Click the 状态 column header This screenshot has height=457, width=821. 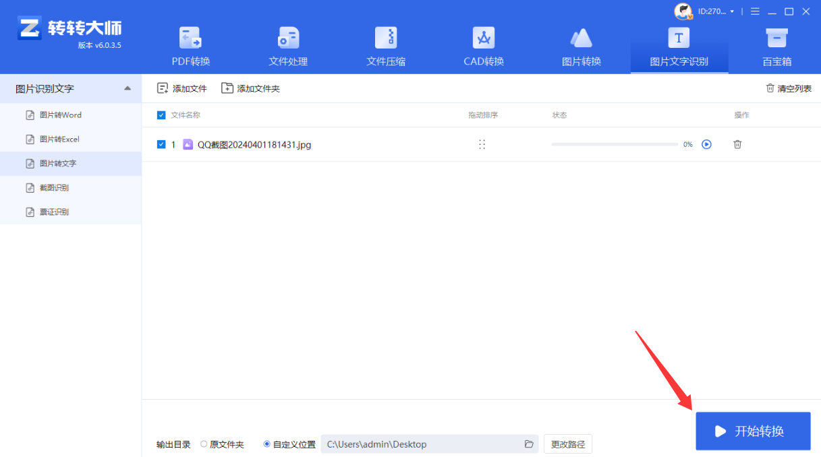(559, 115)
